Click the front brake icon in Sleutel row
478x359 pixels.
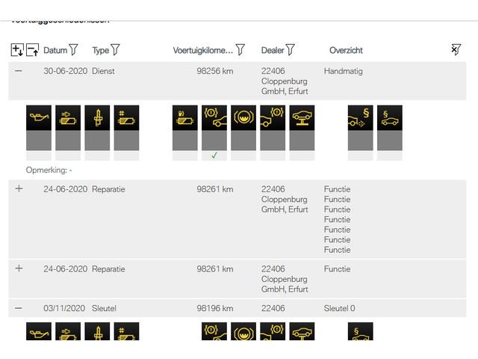tap(214, 331)
